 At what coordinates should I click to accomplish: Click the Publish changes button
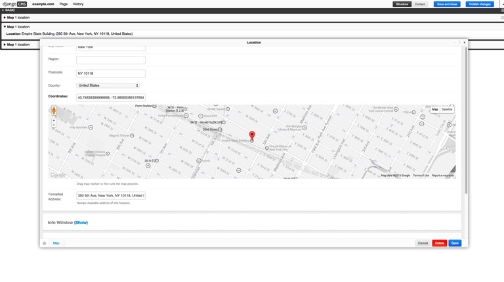tap(480, 4)
